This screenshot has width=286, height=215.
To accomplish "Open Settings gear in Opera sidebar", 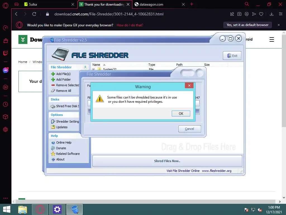I will coord(6,129).
